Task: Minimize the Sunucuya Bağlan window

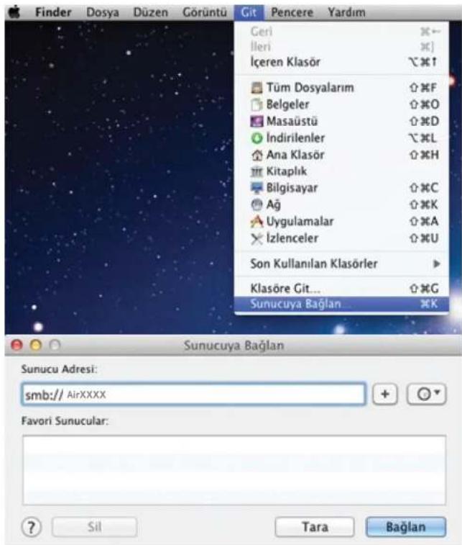Action: pos(36,345)
